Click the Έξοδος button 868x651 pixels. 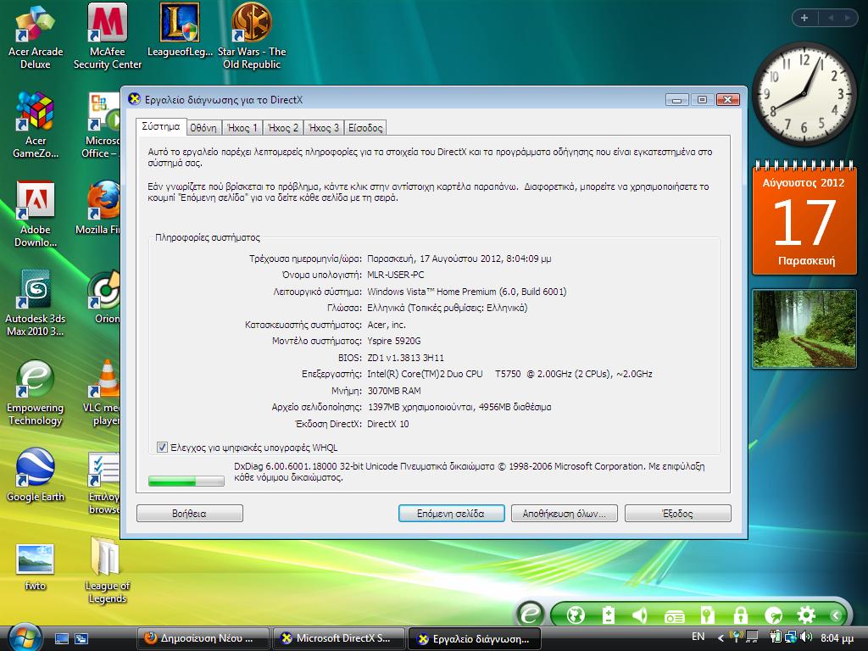(677, 513)
